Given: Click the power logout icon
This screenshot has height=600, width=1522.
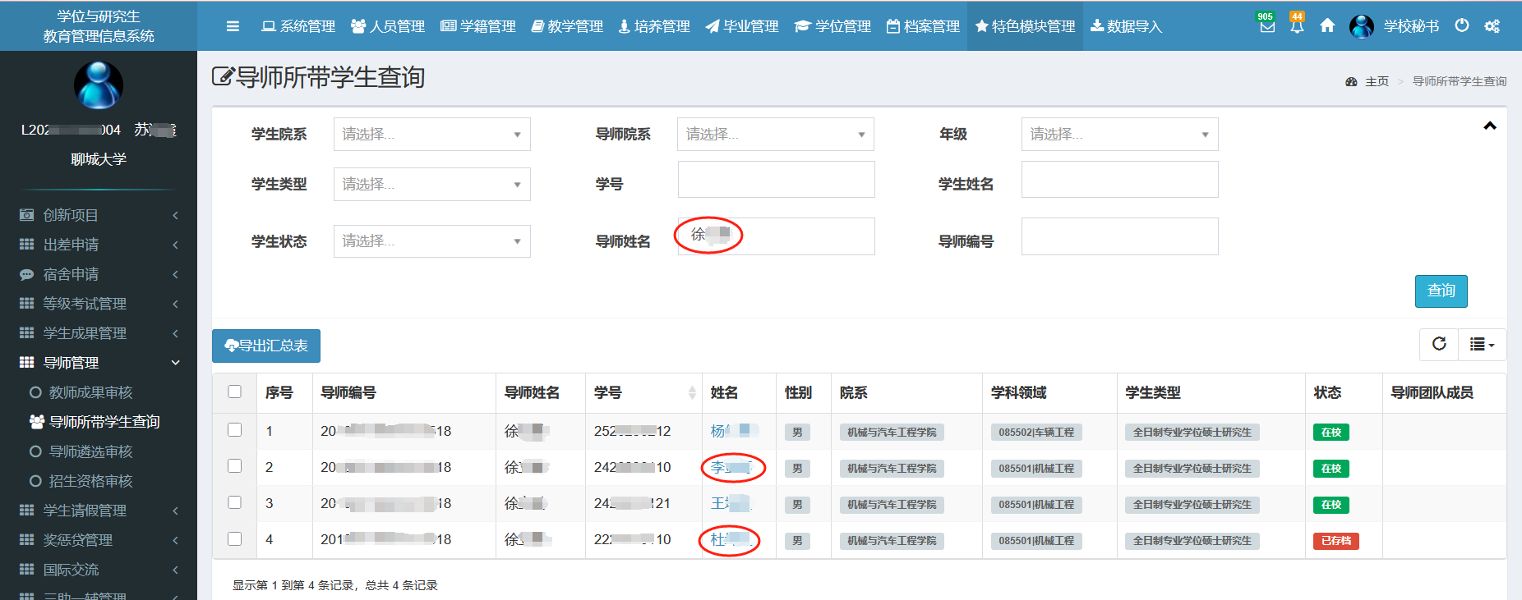Looking at the screenshot, I should click(1462, 25).
